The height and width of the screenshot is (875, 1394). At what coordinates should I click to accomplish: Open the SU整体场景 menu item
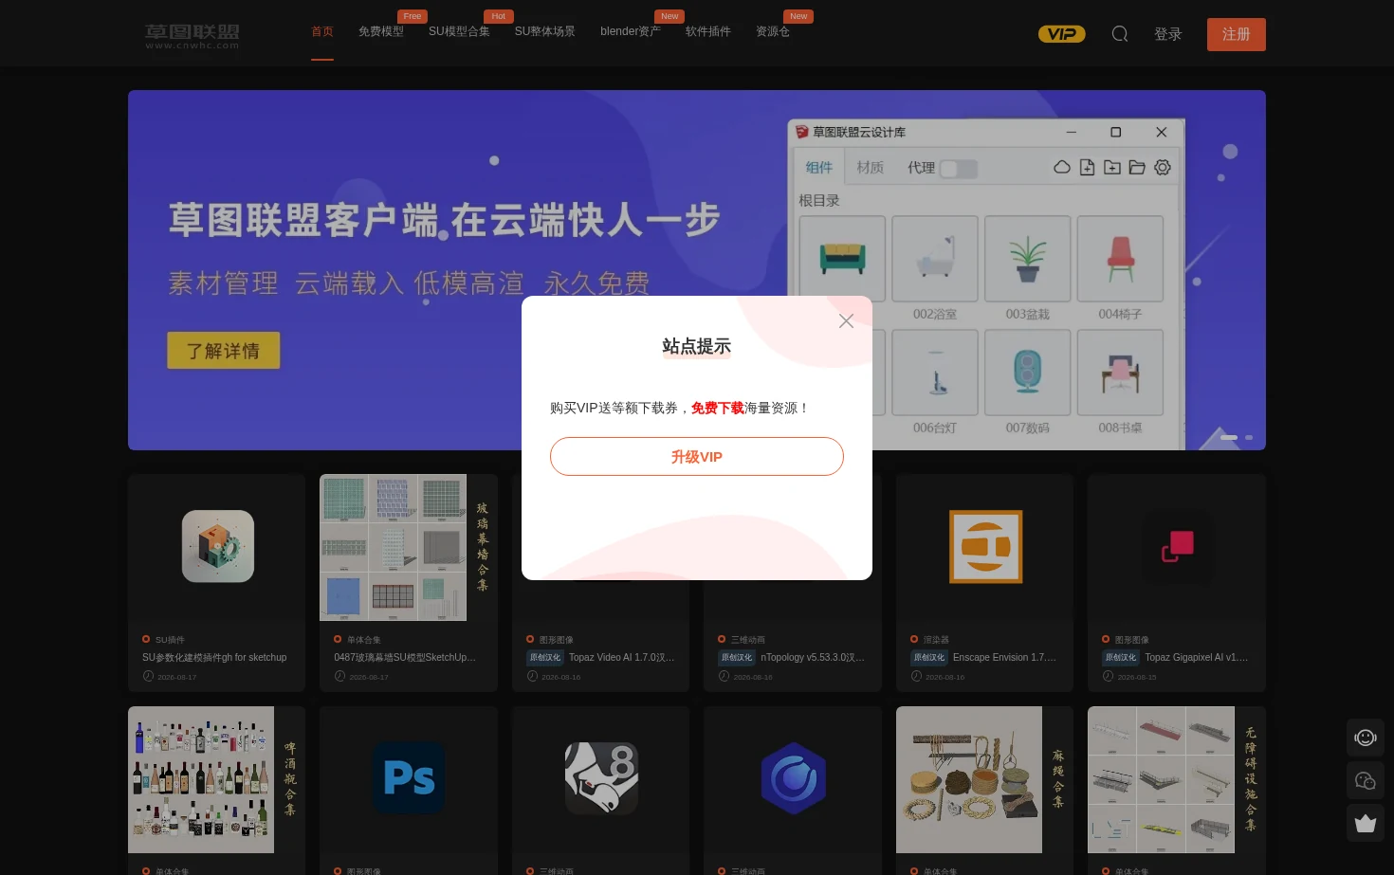(x=545, y=31)
